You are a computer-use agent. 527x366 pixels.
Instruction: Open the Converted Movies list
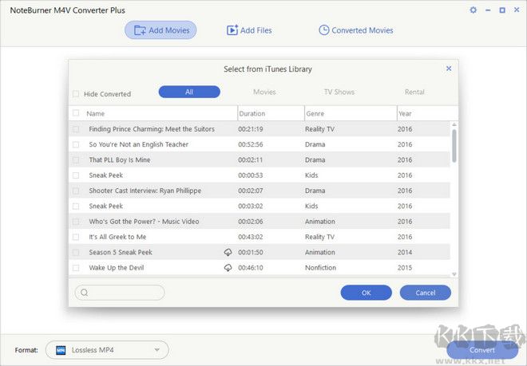355,30
